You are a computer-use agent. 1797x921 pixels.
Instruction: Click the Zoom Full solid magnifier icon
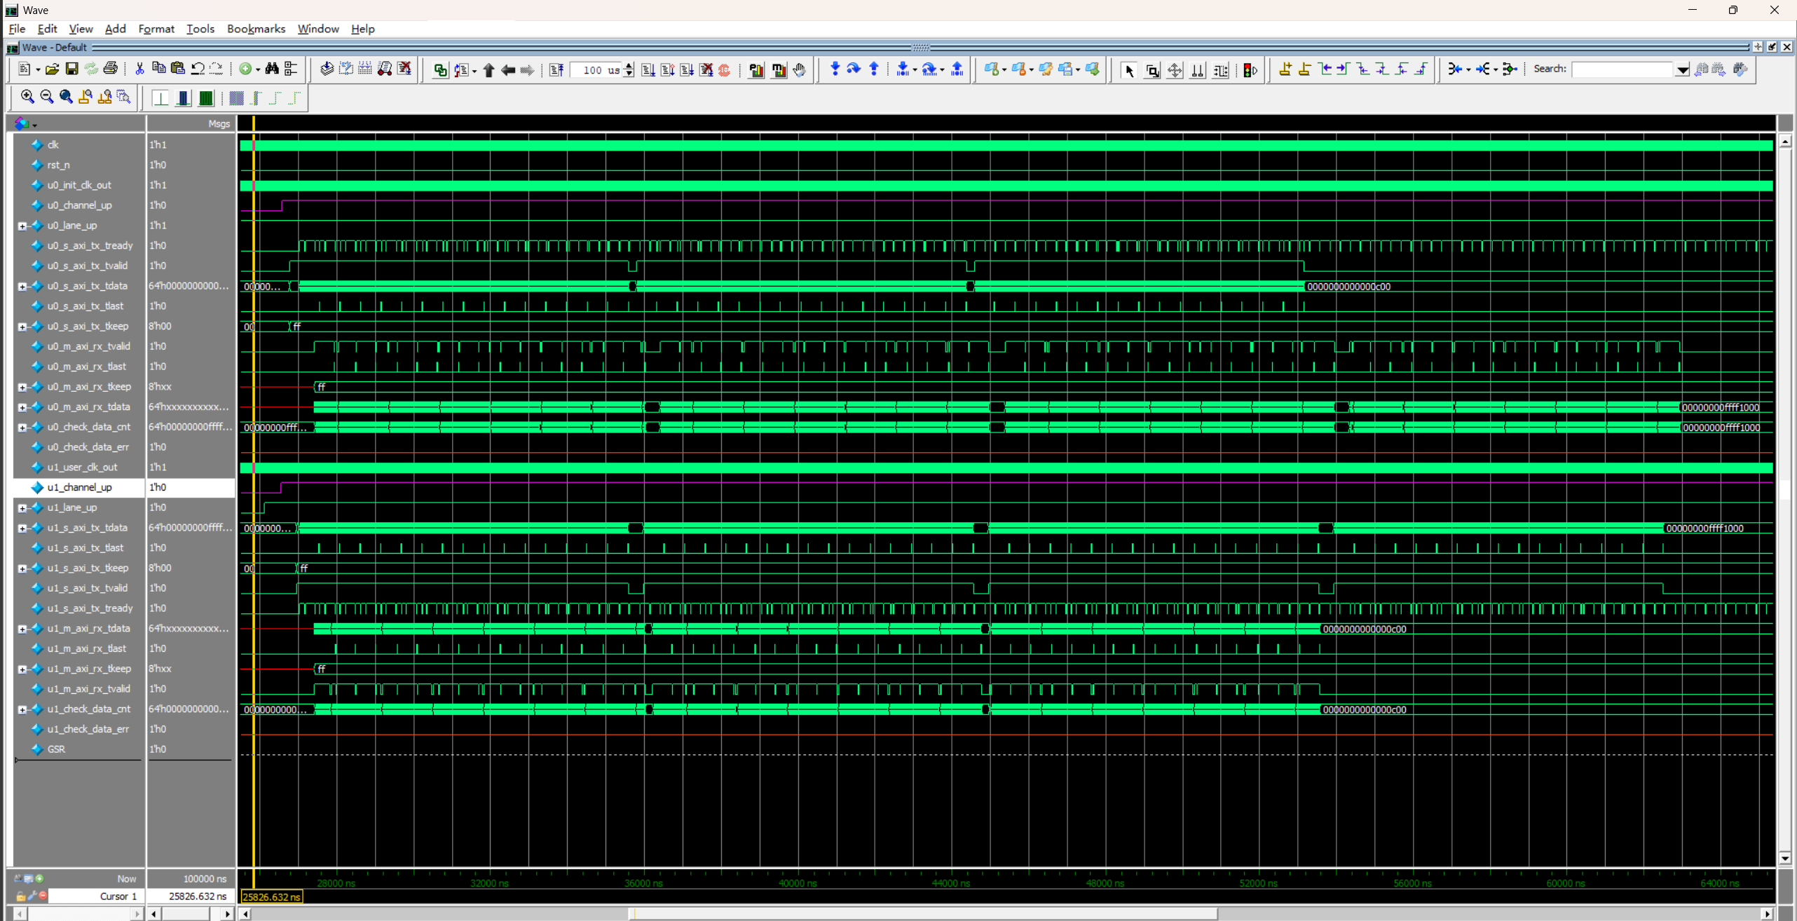pos(66,97)
